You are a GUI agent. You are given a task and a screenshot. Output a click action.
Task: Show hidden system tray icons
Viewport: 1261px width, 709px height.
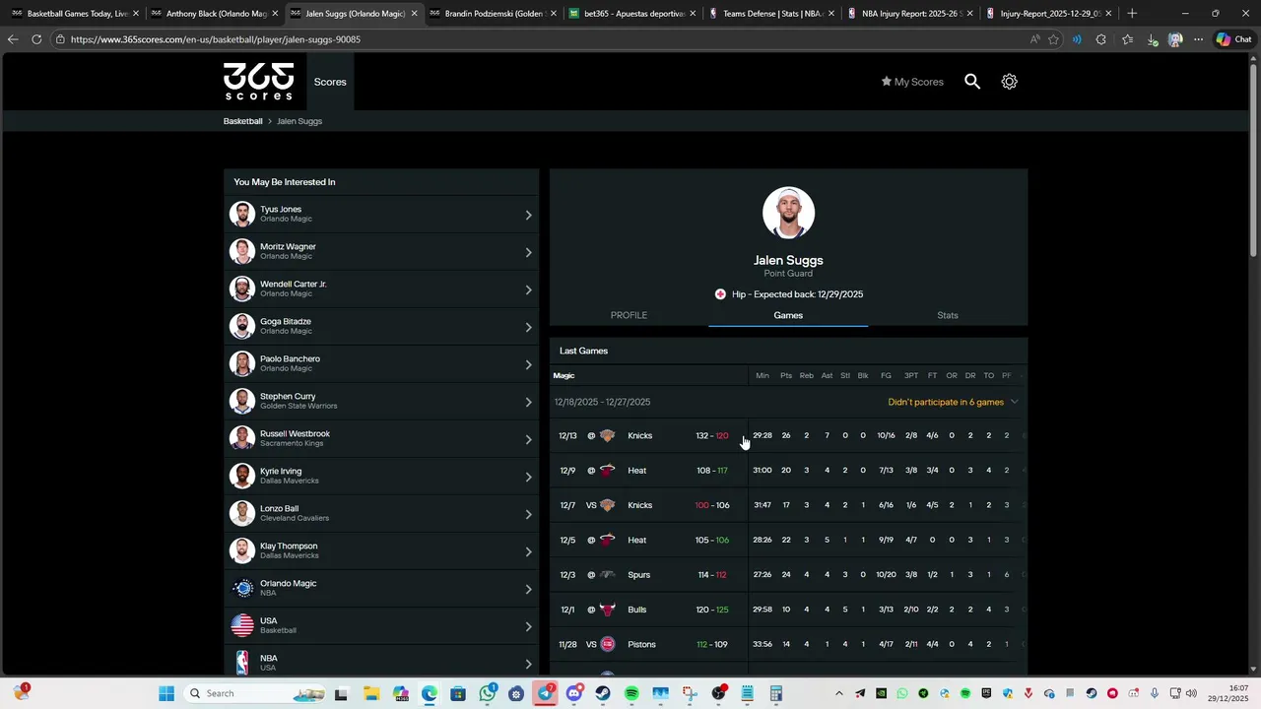[x=839, y=693]
